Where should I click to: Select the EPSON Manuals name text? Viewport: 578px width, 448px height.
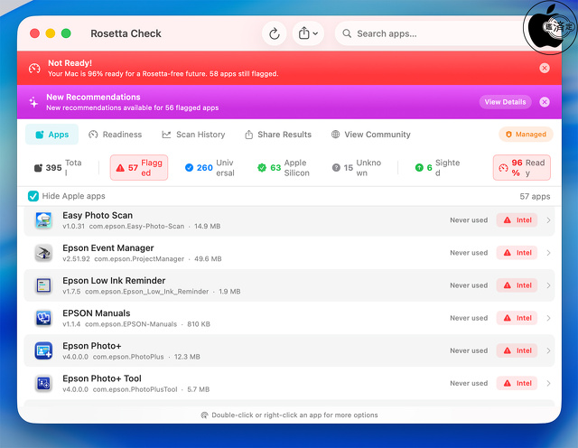97,313
